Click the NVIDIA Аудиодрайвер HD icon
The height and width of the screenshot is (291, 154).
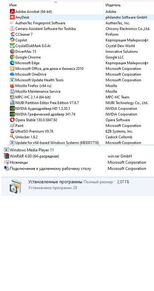point(12,109)
